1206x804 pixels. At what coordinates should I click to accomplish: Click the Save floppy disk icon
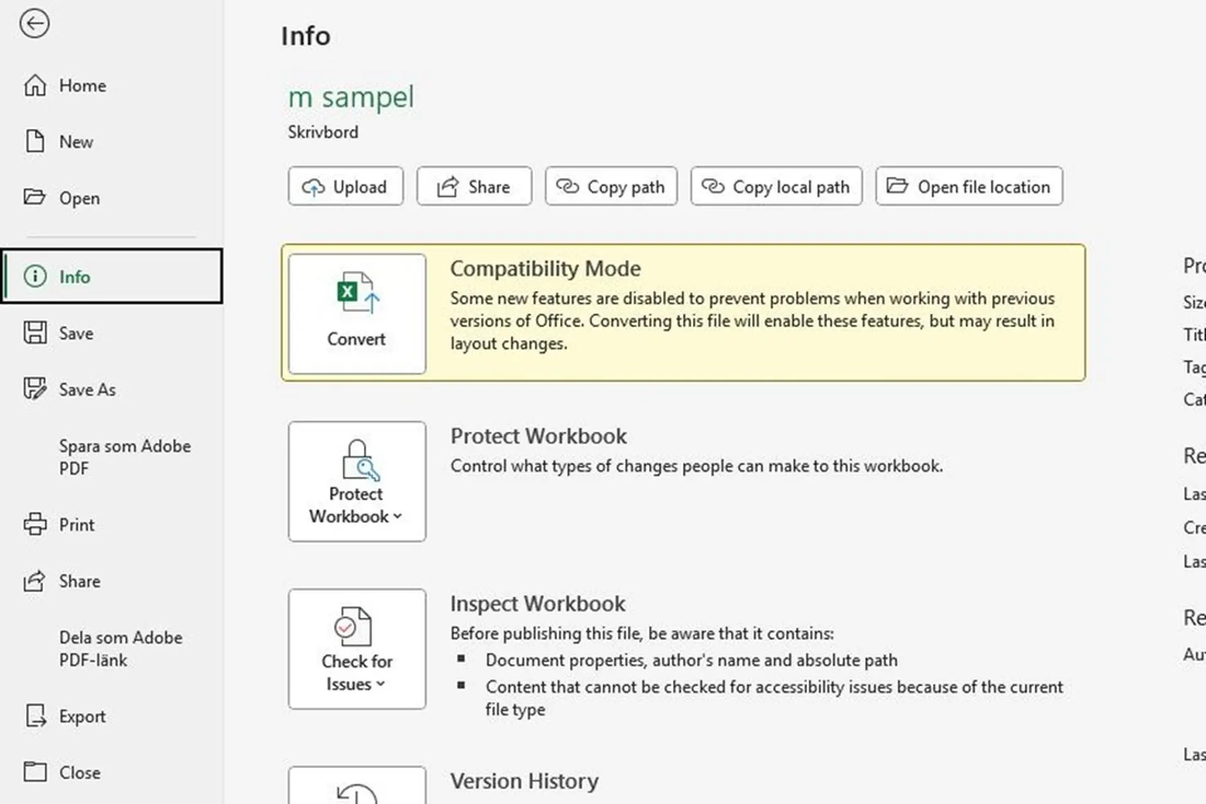coord(35,332)
